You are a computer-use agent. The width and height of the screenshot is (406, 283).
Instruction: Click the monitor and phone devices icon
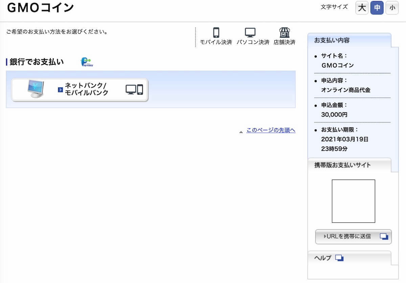pyautogui.click(x=134, y=90)
